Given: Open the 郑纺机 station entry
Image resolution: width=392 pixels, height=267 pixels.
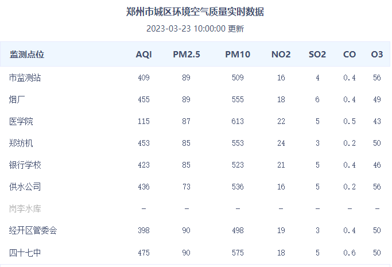Looking at the screenshot, I should (x=21, y=143).
